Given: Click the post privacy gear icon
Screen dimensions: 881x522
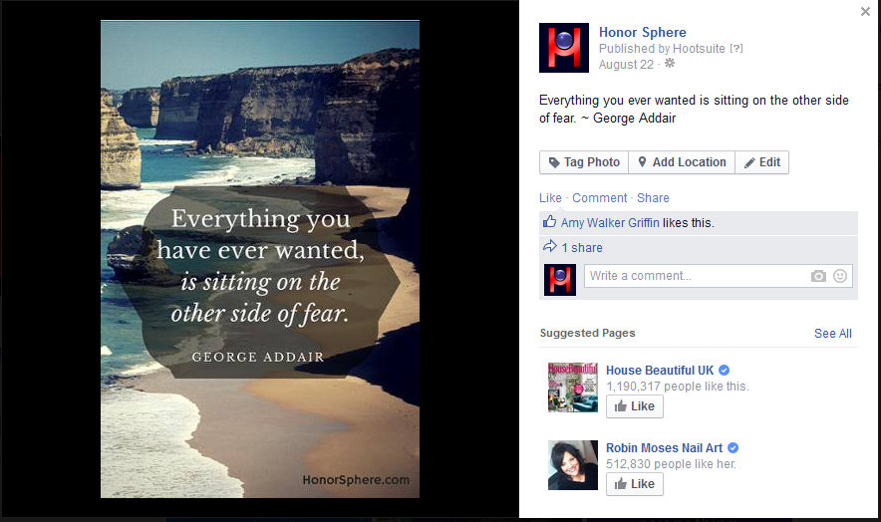Looking at the screenshot, I should pos(669,64).
